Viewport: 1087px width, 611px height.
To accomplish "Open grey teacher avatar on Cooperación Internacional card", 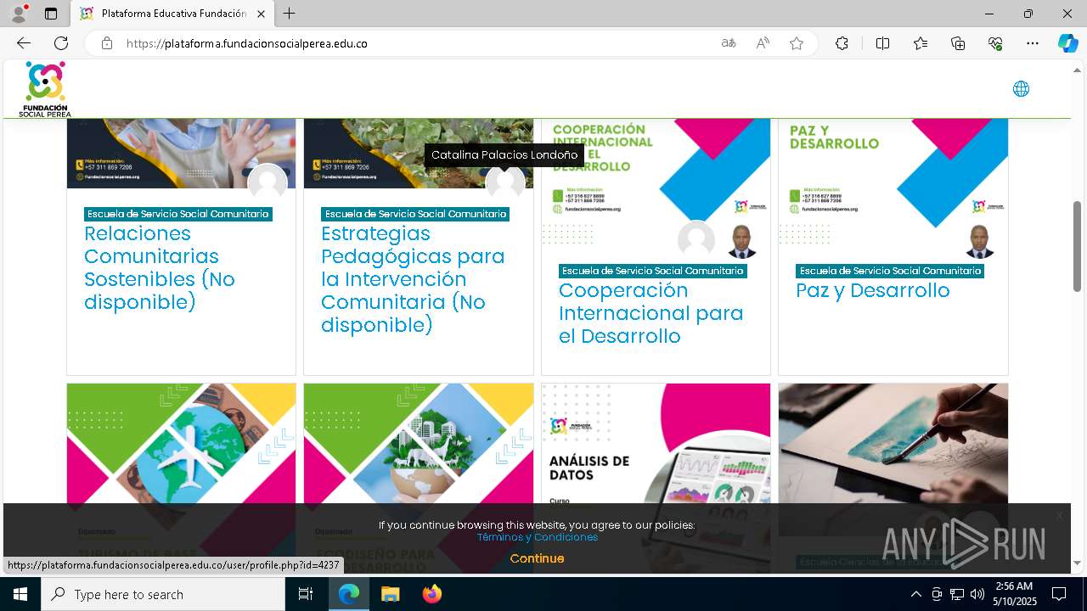I will (696, 240).
